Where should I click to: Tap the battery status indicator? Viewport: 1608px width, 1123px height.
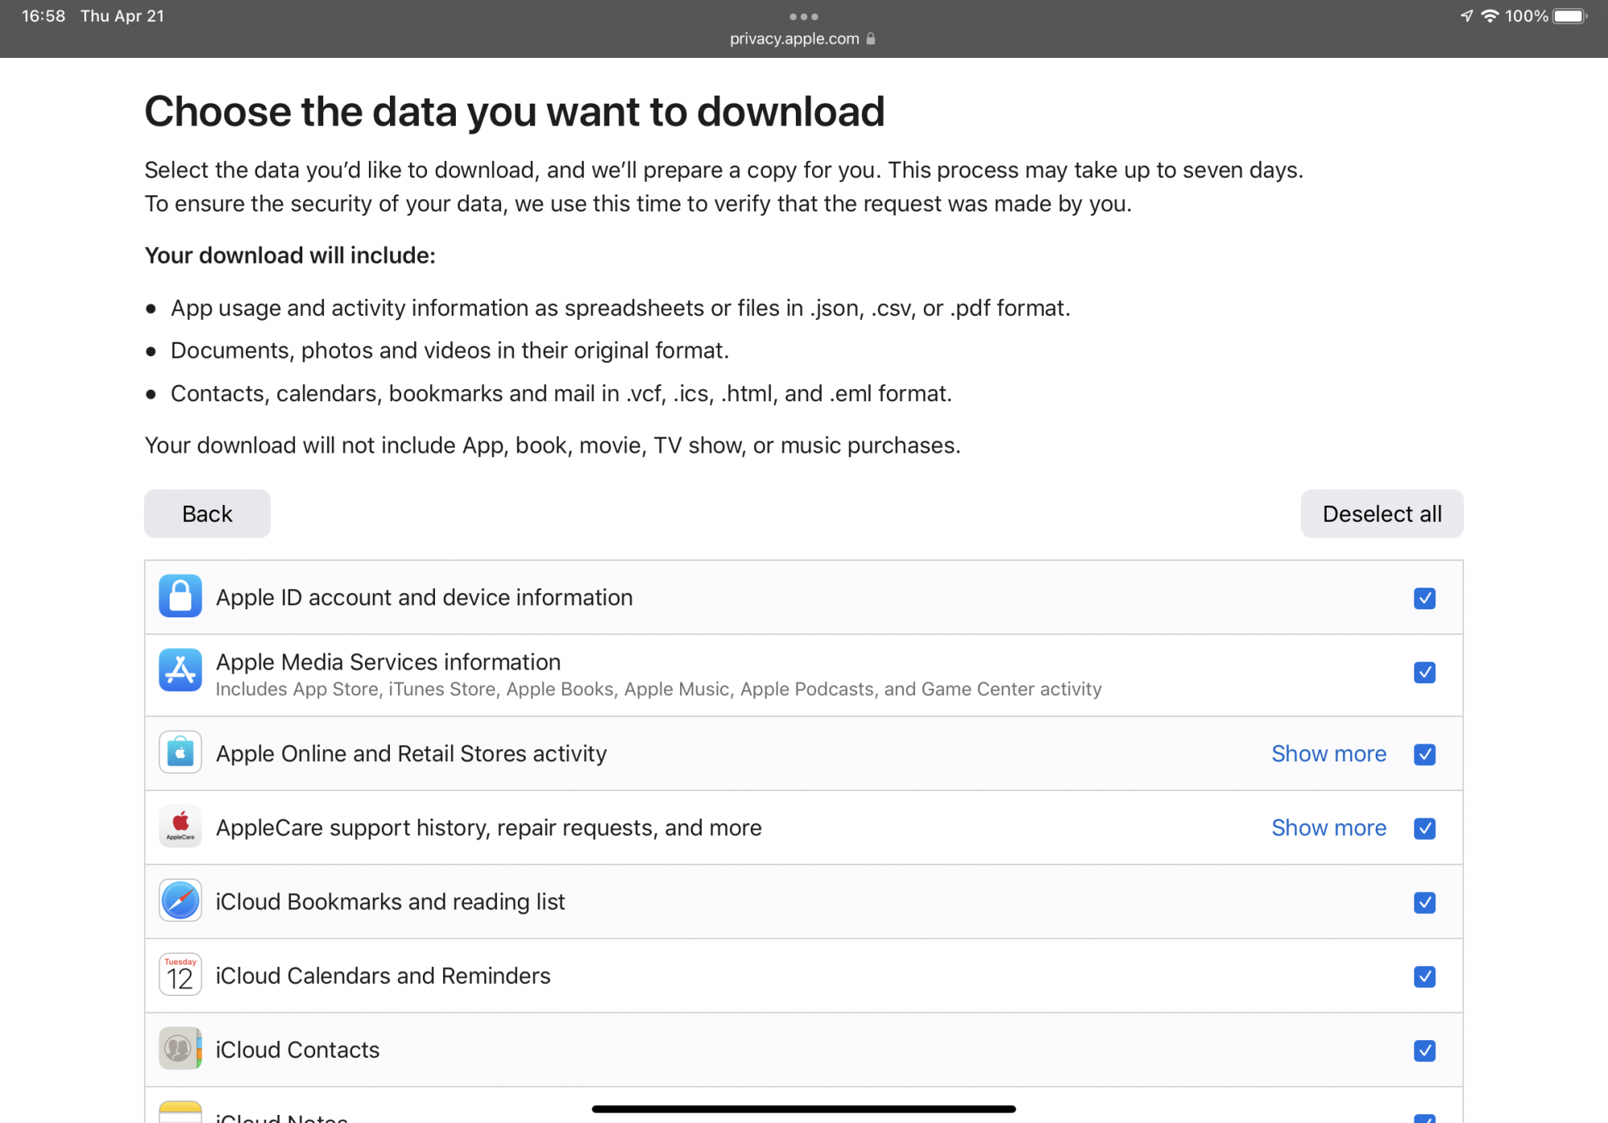tap(1569, 16)
